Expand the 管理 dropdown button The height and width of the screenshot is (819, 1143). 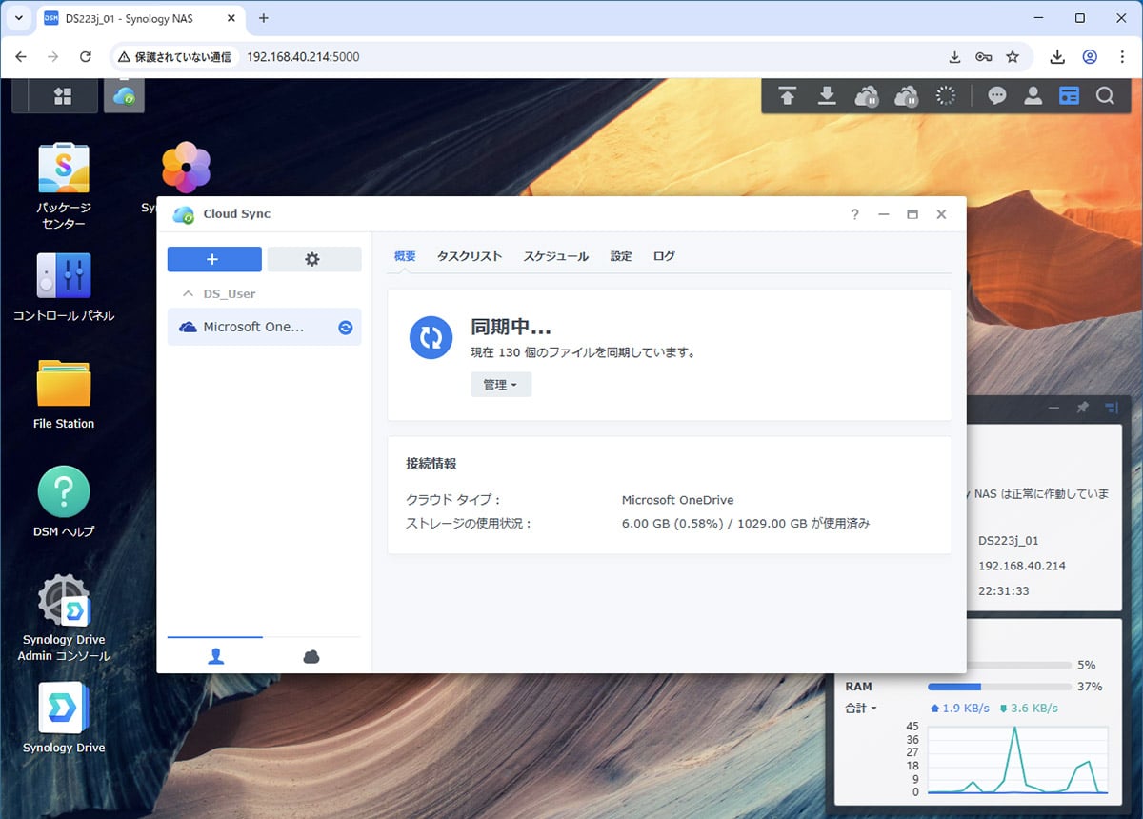(501, 385)
